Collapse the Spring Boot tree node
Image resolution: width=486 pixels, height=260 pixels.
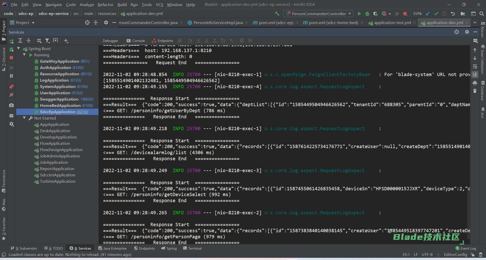pyautogui.click(x=18, y=48)
